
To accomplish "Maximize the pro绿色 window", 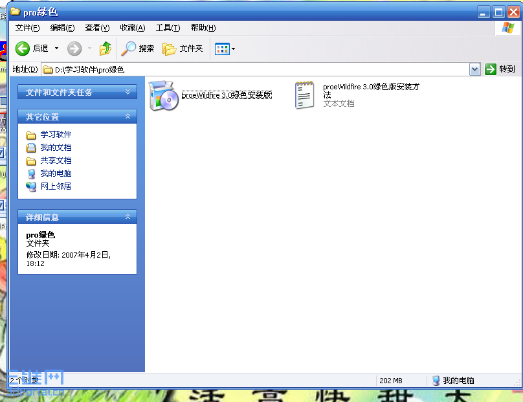I will point(498,12).
